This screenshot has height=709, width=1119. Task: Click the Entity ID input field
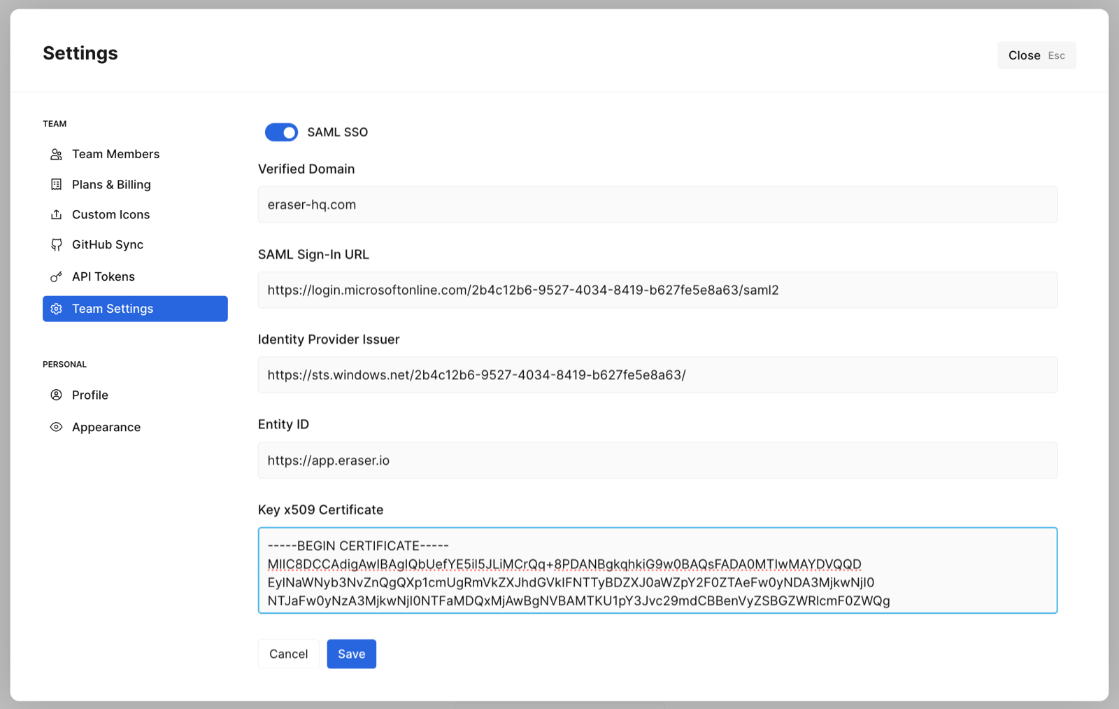click(657, 461)
